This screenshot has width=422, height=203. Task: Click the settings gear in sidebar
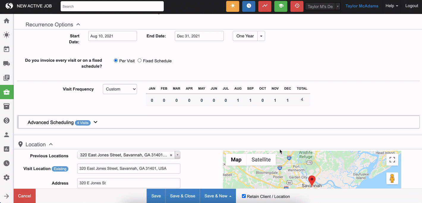pyautogui.click(x=7, y=177)
